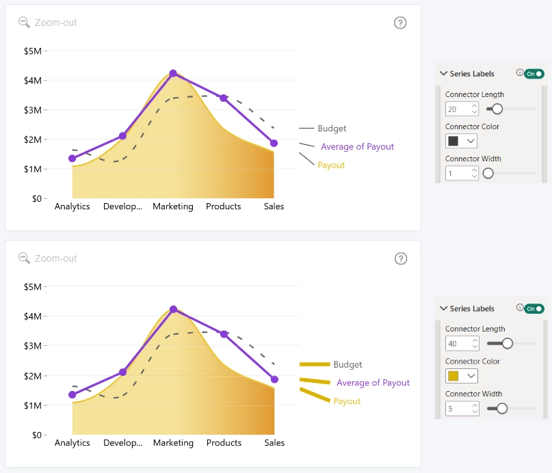Decrease Connector Width 5 with the down arrow
Image resolution: width=552 pixels, height=473 pixels.
click(475, 411)
